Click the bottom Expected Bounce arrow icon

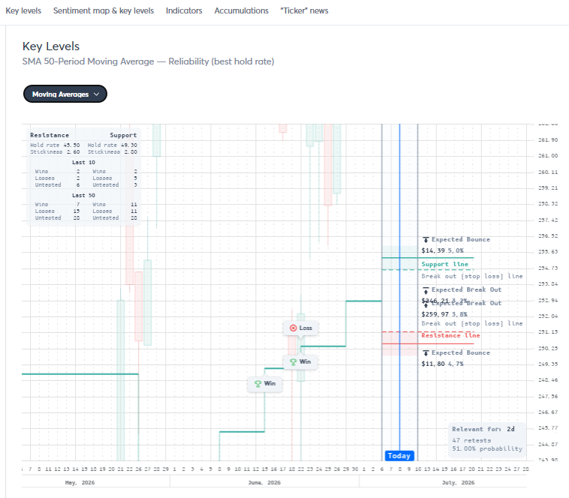tap(426, 352)
